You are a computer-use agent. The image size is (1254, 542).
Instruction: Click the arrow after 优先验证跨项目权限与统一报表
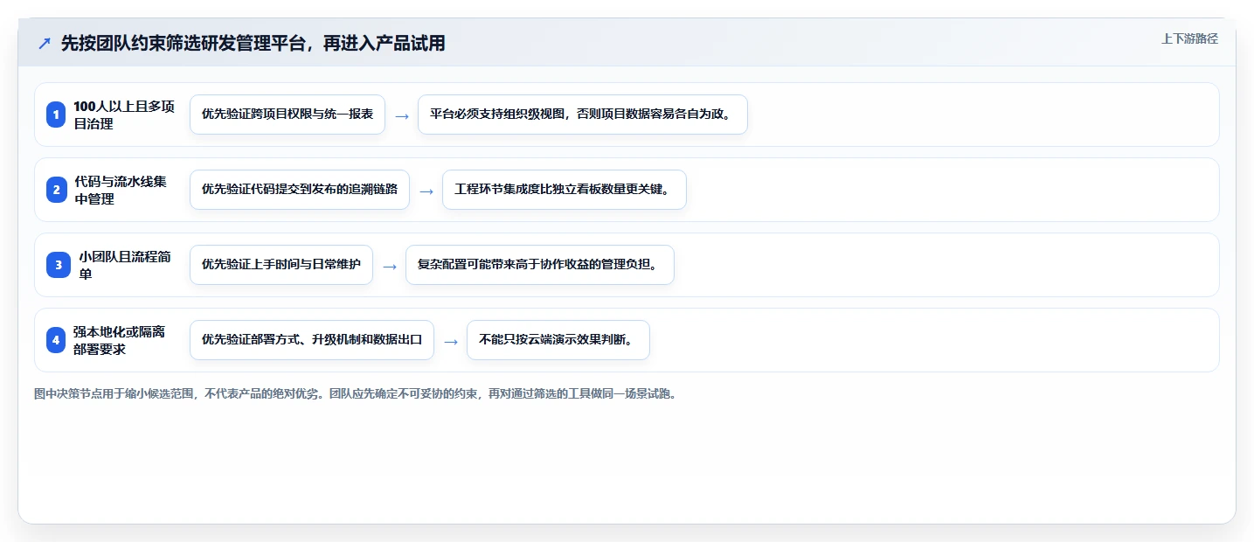(x=402, y=115)
